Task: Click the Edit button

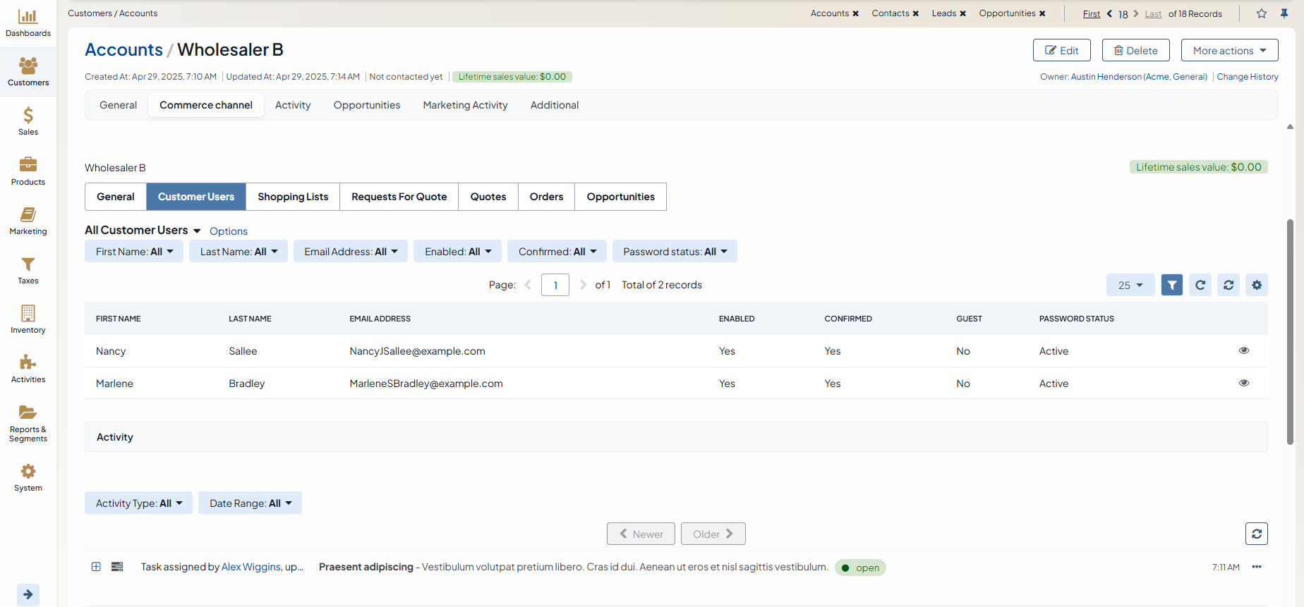Action: pyautogui.click(x=1061, y=51)
